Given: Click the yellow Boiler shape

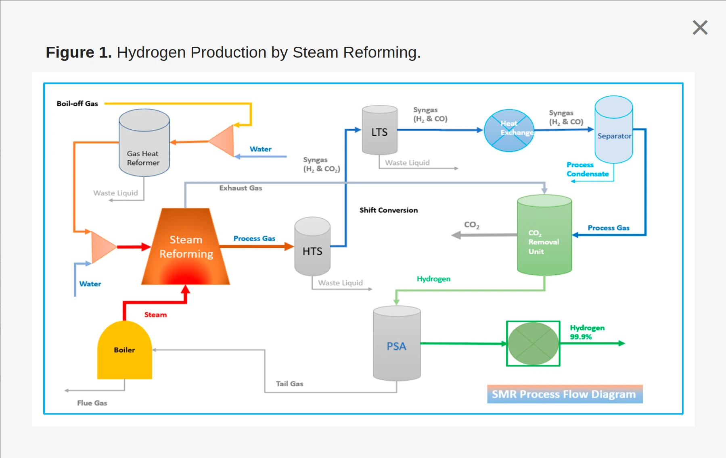Looking at the screenshot, I should click(x=124, y=350).
